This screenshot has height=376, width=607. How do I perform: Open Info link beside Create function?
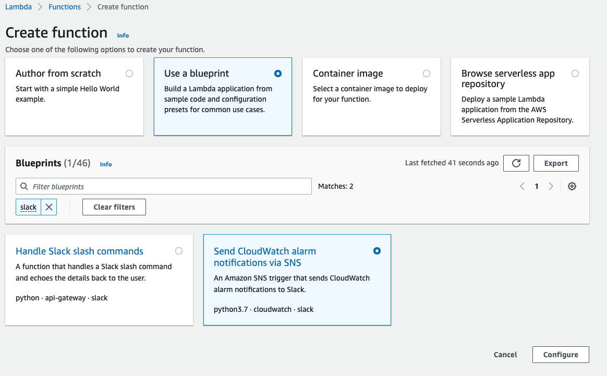[x=123, y=35]
